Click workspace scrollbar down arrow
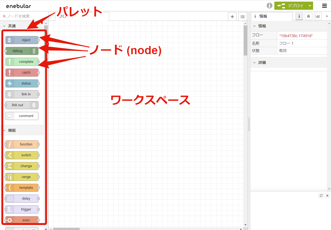The image size is (331, 230). [245, 225]
